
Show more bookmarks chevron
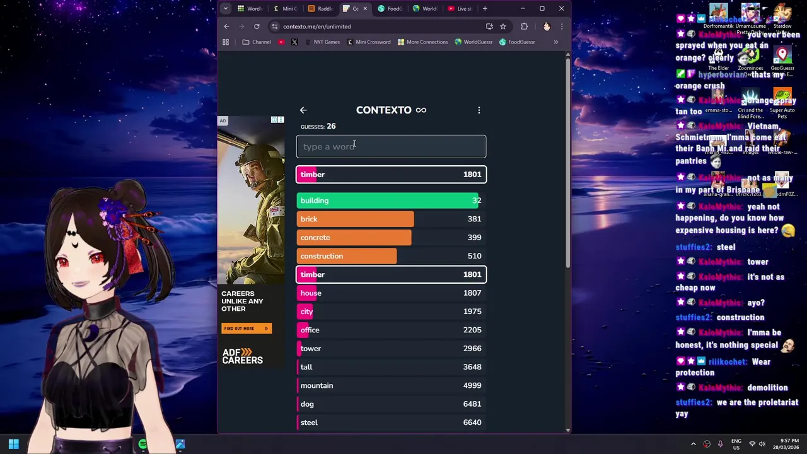555,42
